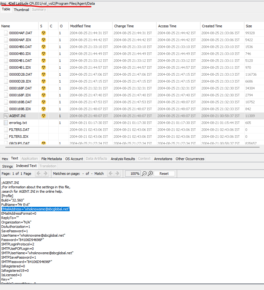Image resolution: width=264 pixels, height=290 pixels.
Task: Click the next page arrow icon
Action: click(x=45, y=173)
